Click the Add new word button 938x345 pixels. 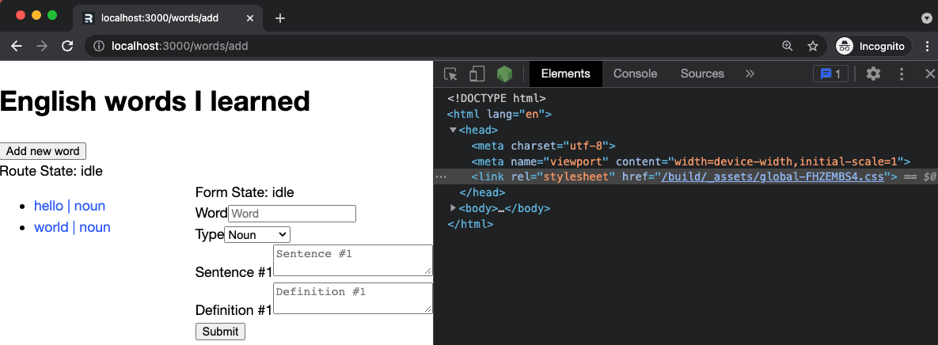click(x=43, y=151)
